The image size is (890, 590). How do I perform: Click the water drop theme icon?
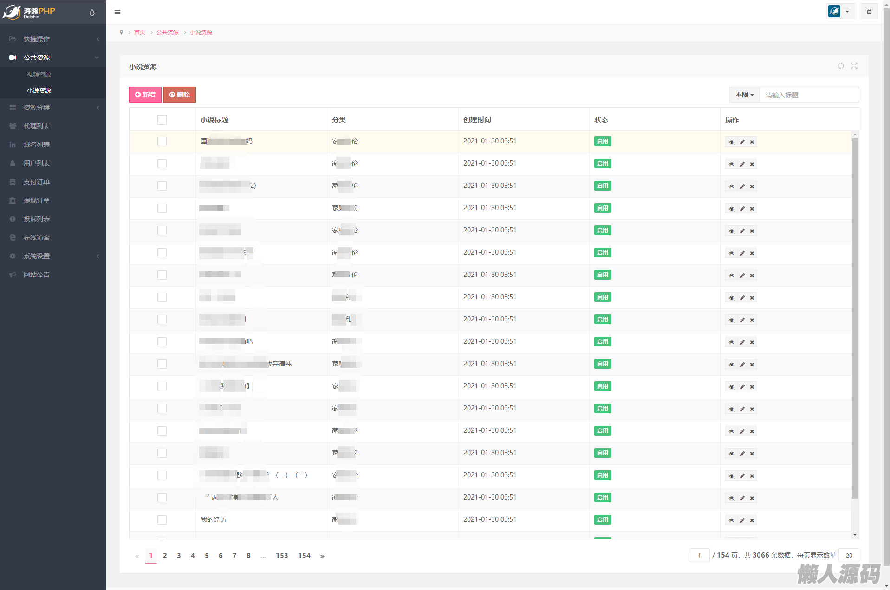92,13
